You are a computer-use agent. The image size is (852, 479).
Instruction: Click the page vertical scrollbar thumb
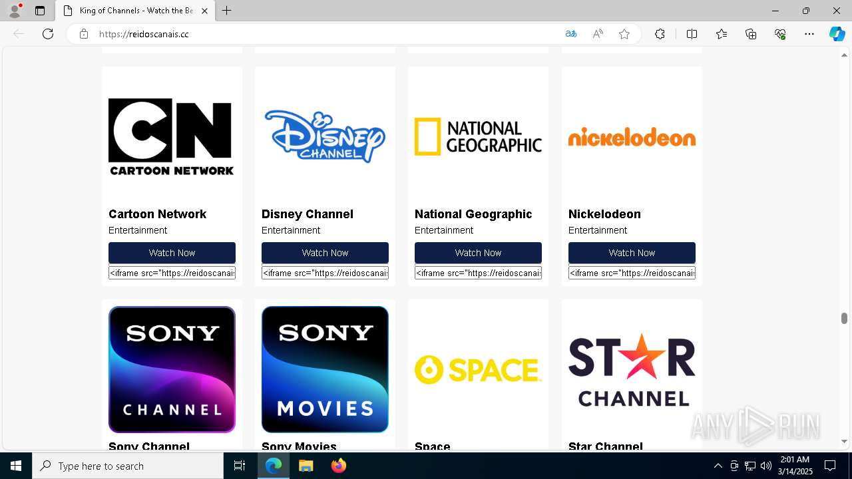[x=844, y=318]
